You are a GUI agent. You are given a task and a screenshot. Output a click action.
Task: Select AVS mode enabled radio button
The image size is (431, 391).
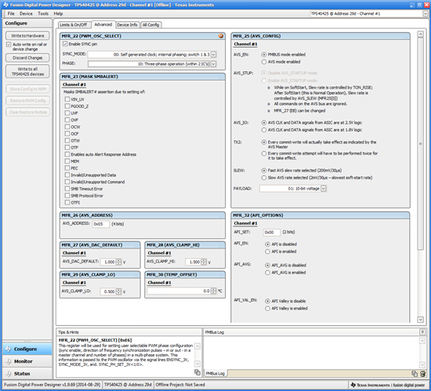[x=264, y=62]
